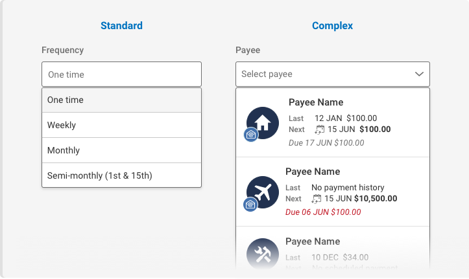This screenshot has height=279, width=469.
Task: Click the No payment history text
Action: tap(348, 188)
